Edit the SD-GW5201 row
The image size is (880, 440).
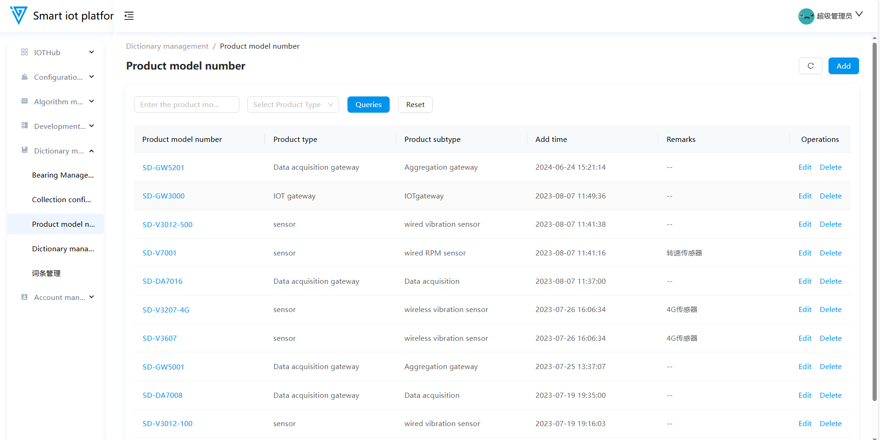click(805, 167)
